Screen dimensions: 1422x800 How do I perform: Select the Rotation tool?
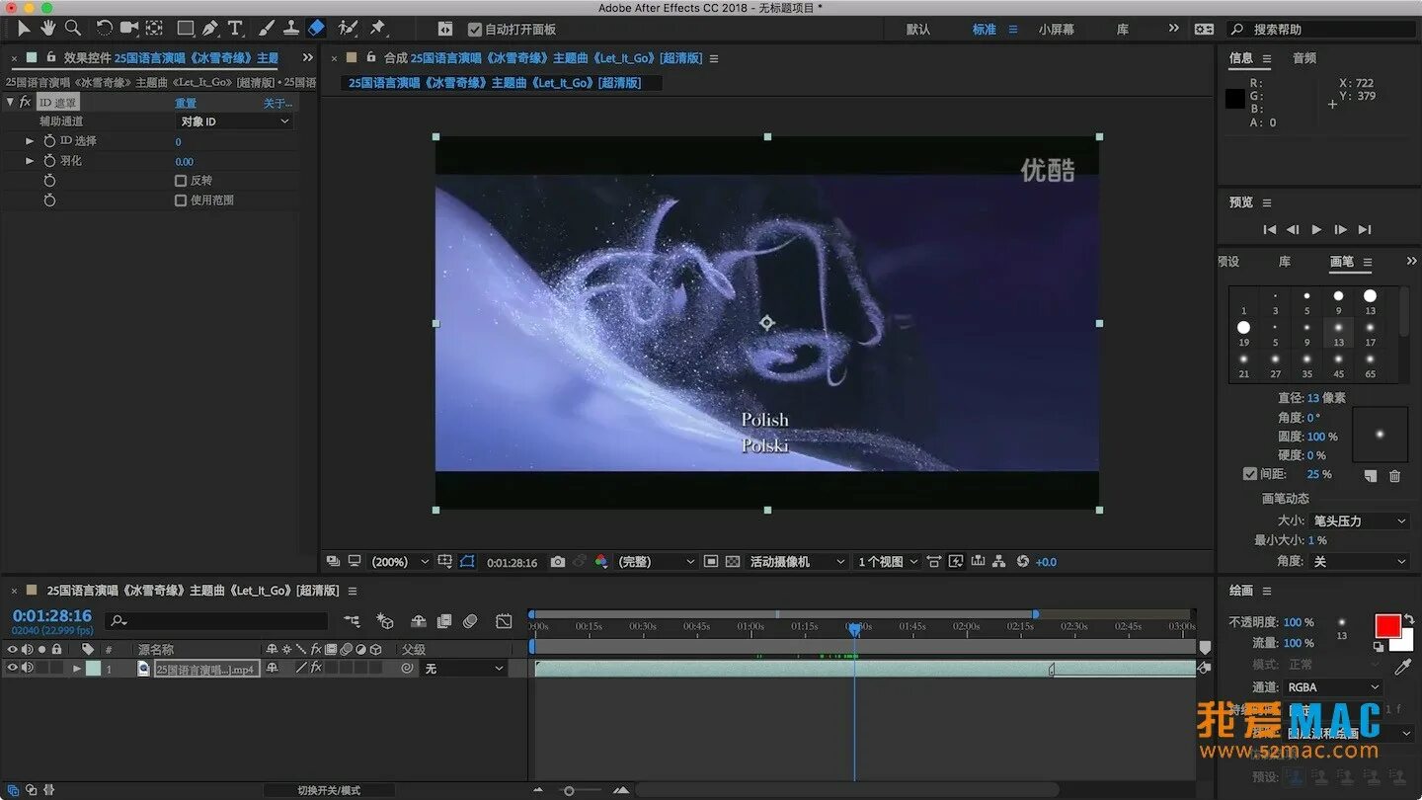104,29
